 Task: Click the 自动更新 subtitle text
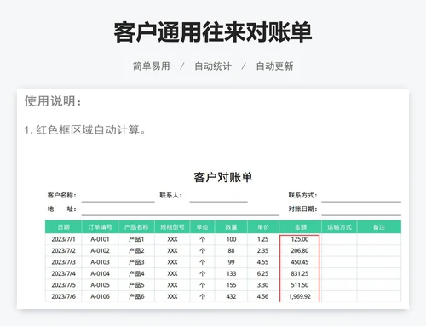click(x=274, y=66)
